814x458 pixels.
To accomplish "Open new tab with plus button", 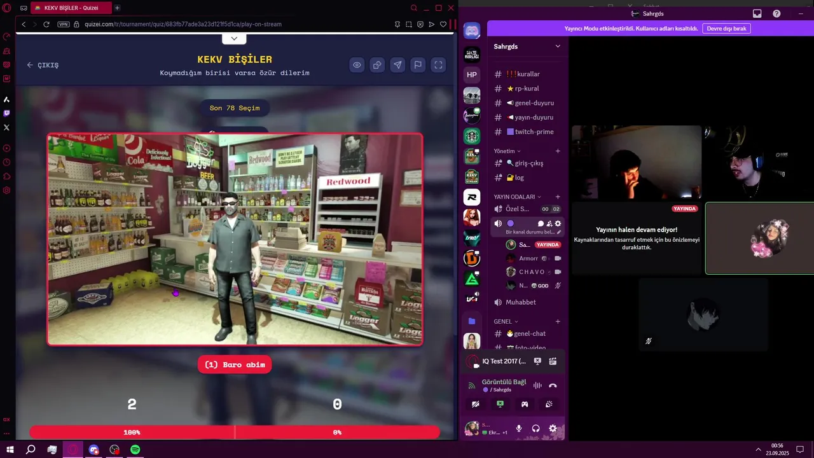I will coord(117,8).
